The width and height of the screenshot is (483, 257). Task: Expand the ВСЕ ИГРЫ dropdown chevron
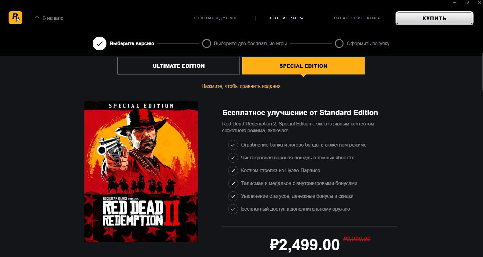[302, 18]
